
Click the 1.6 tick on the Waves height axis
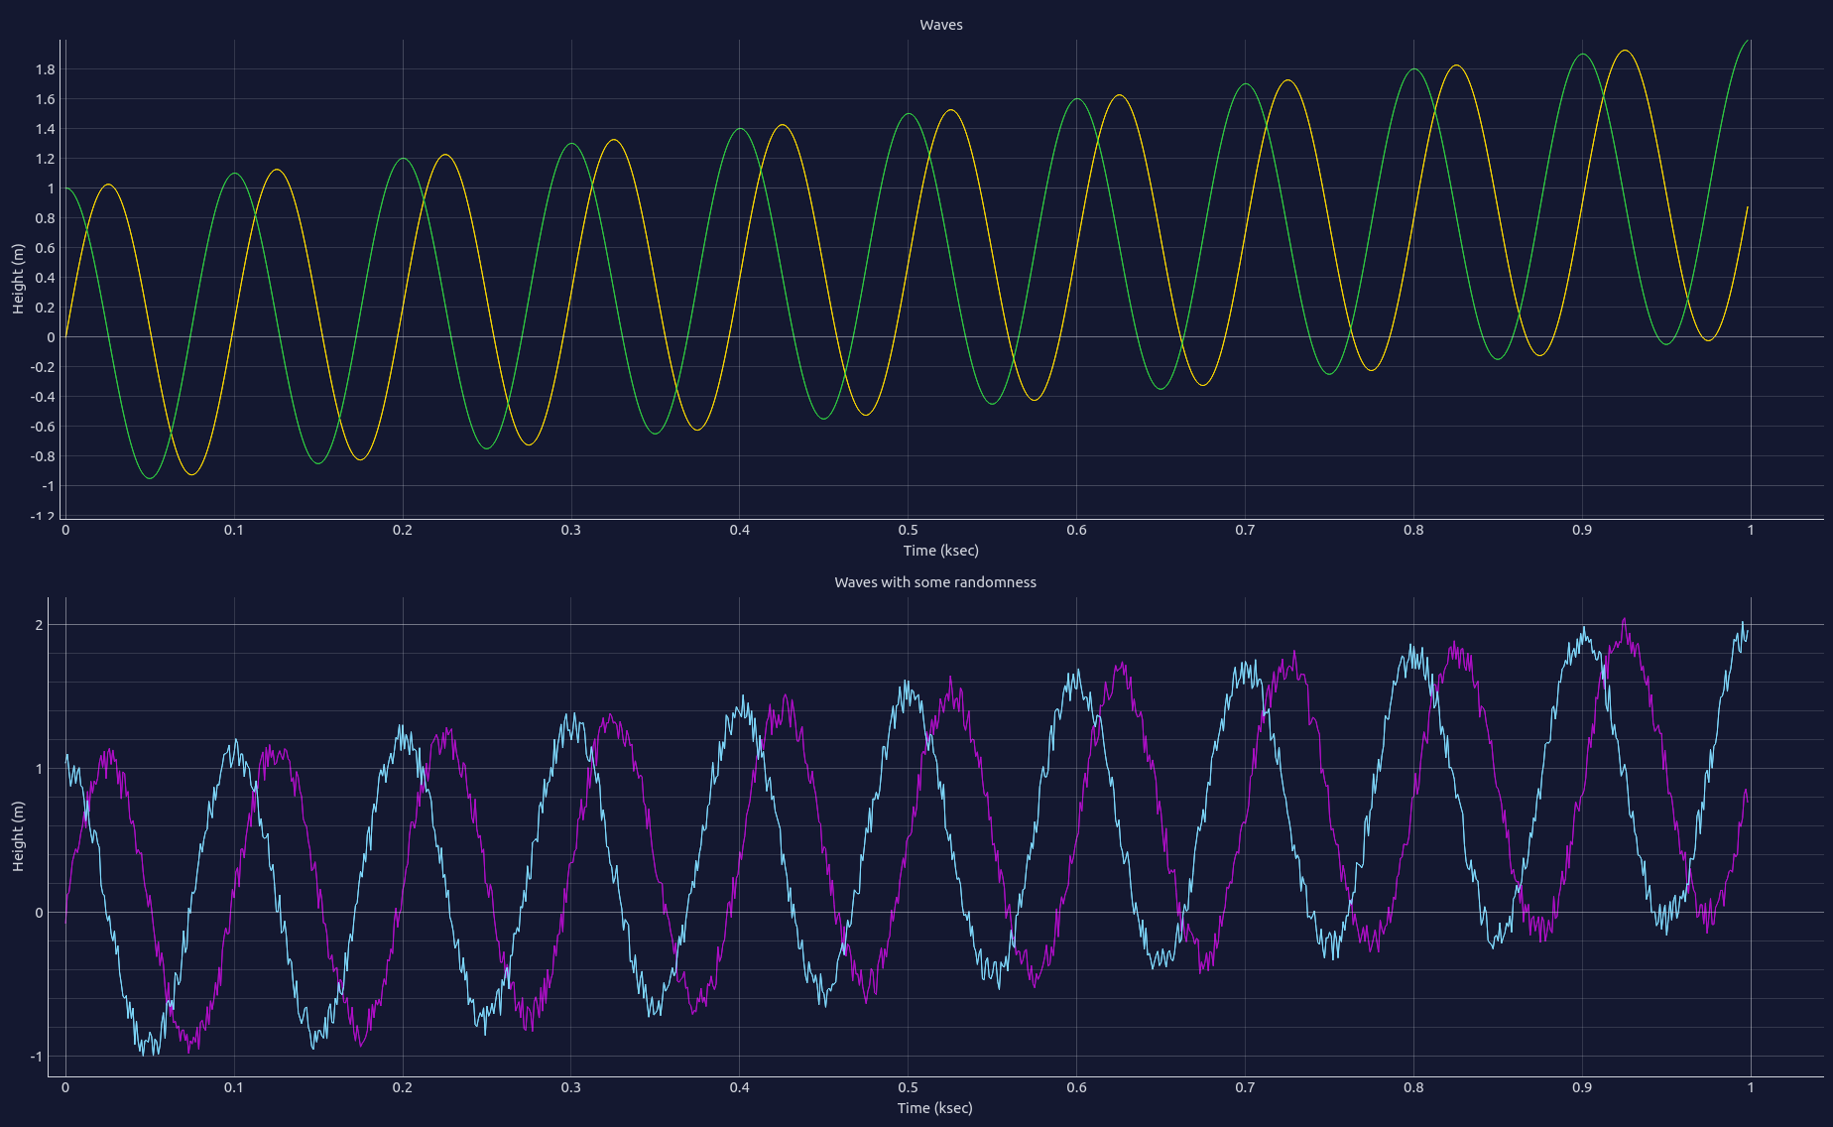click(45, 99)
